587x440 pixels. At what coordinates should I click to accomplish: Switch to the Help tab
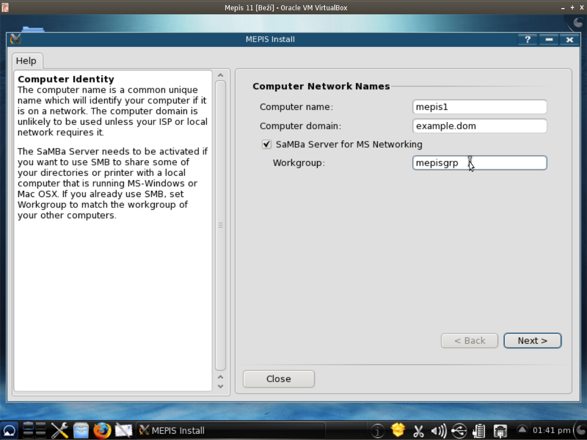(x=26, y=61)
